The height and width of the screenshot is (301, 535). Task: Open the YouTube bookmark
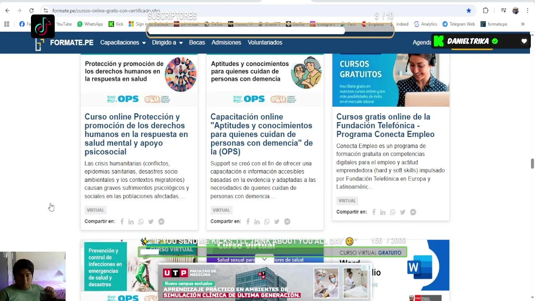click(64, 24)
